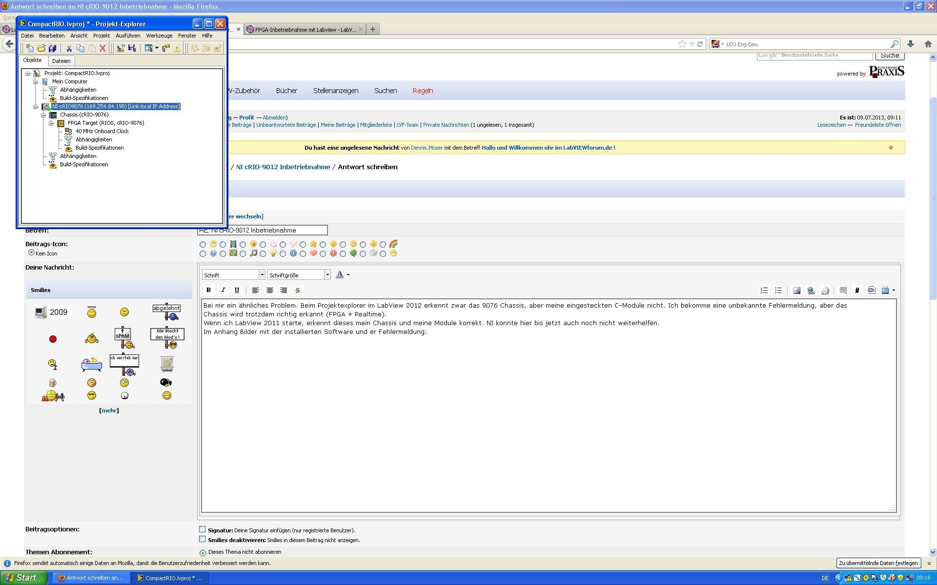Click the numbered list icon
Viewport: 937px width, 585px height.
click(764, 291)
